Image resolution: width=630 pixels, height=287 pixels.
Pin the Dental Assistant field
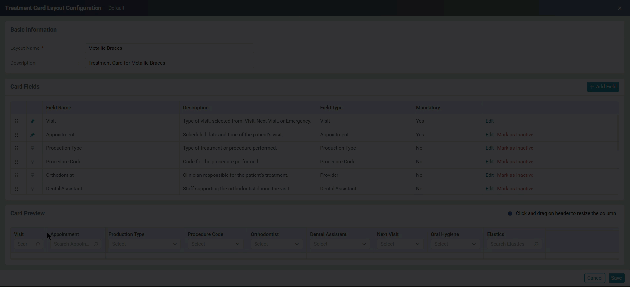coord(32,189)
